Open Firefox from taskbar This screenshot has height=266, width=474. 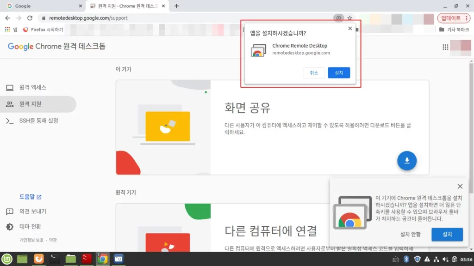[x=39, y=259]
